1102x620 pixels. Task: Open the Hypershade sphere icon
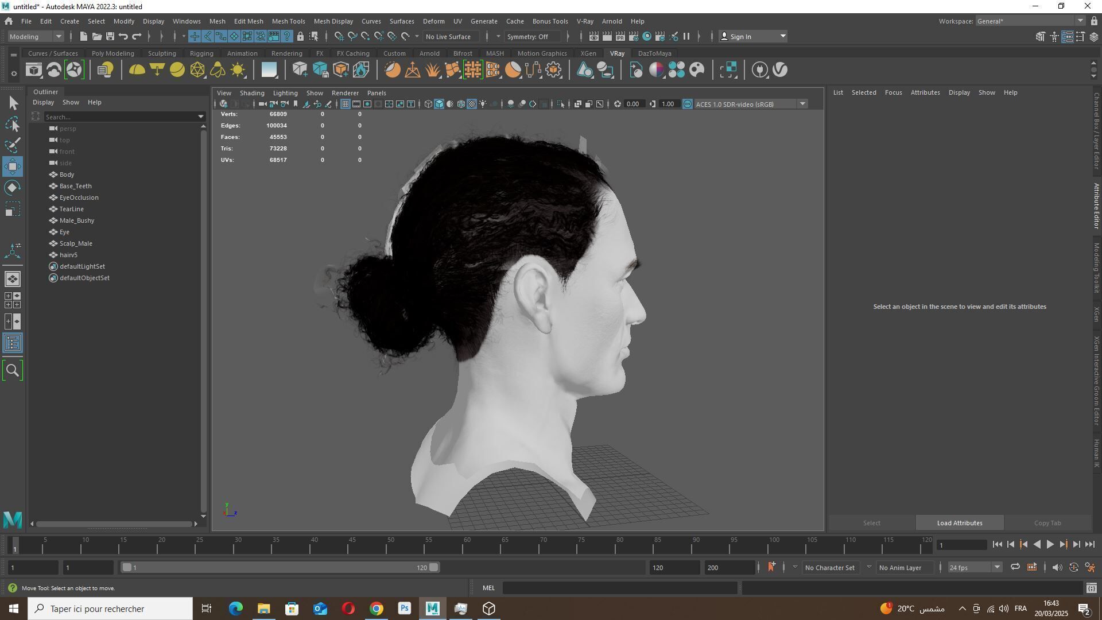click(647, 36)
